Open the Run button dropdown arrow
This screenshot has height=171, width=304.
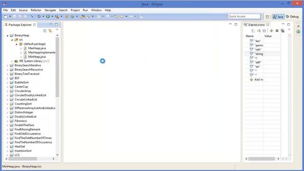[52, 17]
